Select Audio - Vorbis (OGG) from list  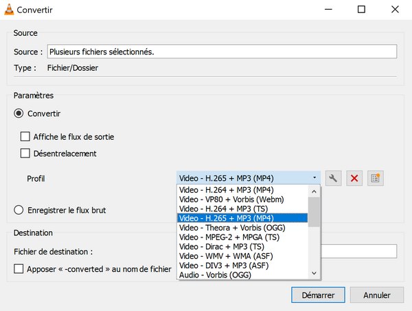(x=214, y=275)
